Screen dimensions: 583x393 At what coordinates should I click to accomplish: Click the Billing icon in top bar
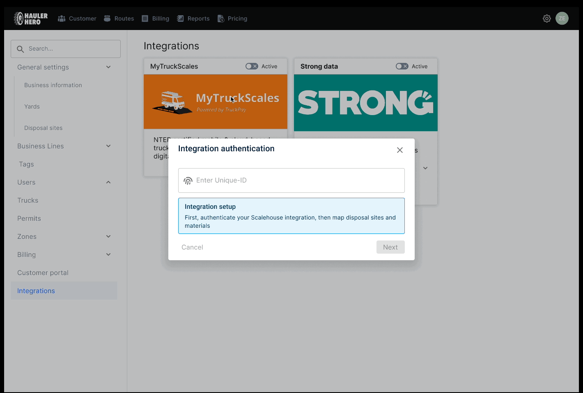(x=145, y=18)
